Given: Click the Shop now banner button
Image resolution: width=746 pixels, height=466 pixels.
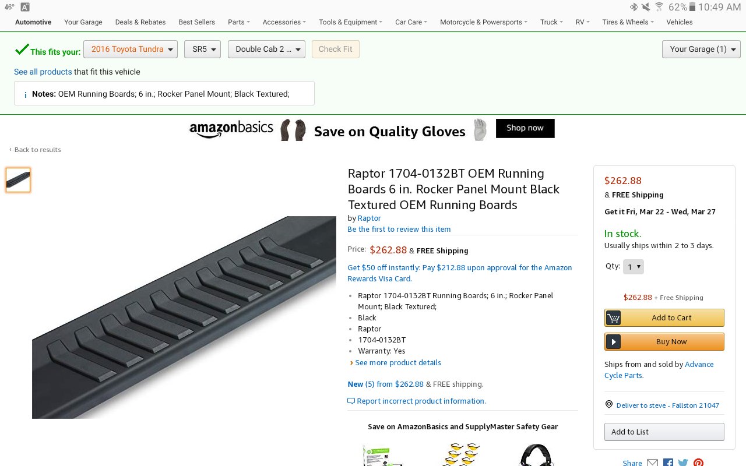Looking at the screenshot, I should pyautogui.click(x=525, y=128).
